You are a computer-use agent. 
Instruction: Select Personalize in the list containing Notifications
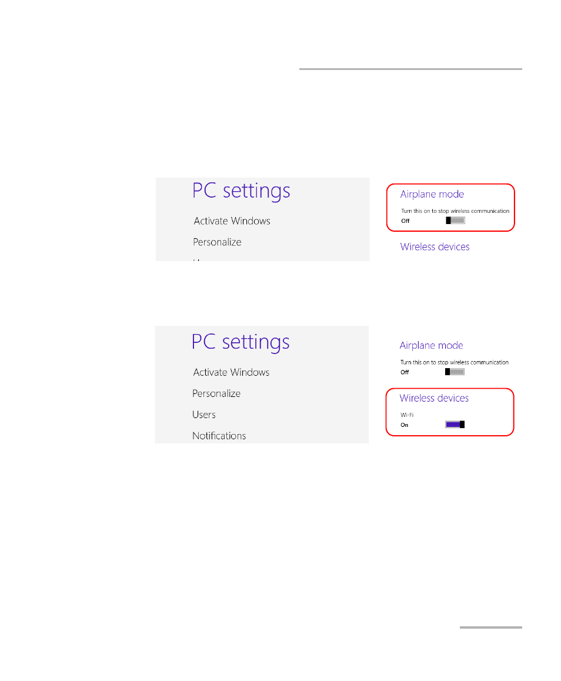(216, 393)
